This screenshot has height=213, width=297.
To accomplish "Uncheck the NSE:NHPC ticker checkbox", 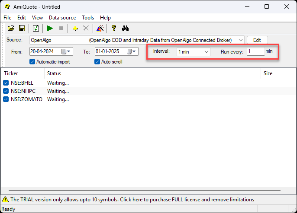I will tap(6, 91).
